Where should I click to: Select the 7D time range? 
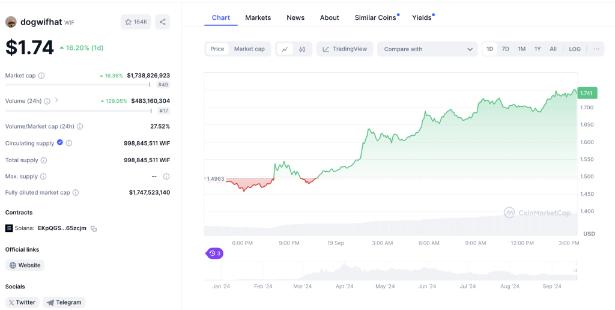click(506, 49)
